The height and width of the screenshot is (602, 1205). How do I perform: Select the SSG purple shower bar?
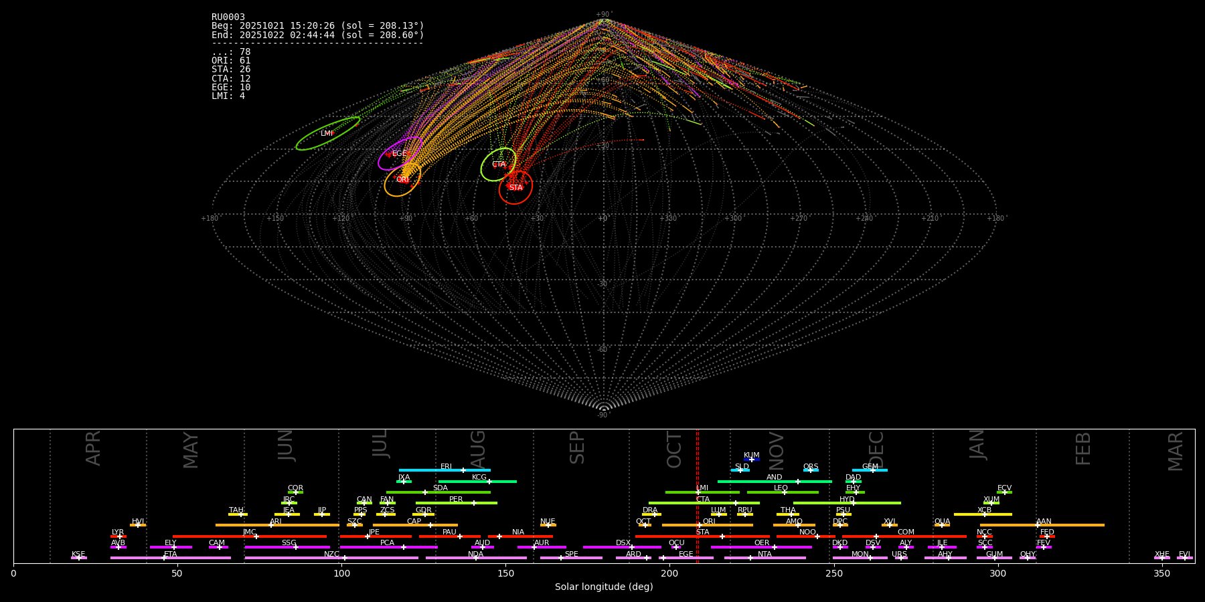click(x=287, y=547)
